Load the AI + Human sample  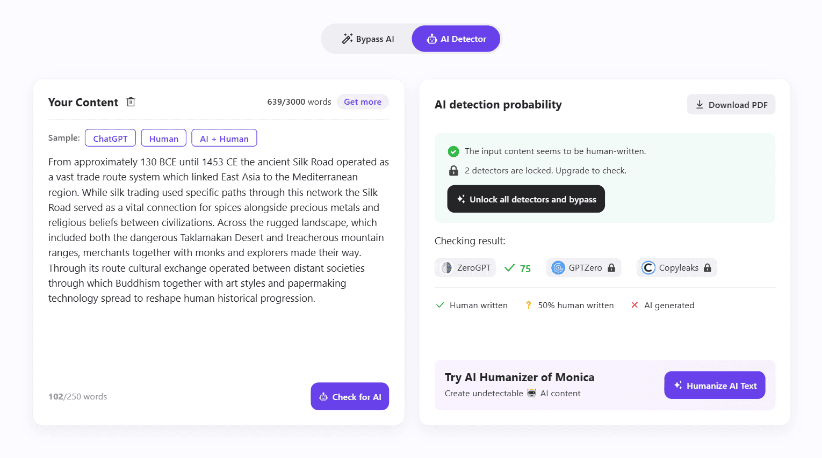(224, 138)
